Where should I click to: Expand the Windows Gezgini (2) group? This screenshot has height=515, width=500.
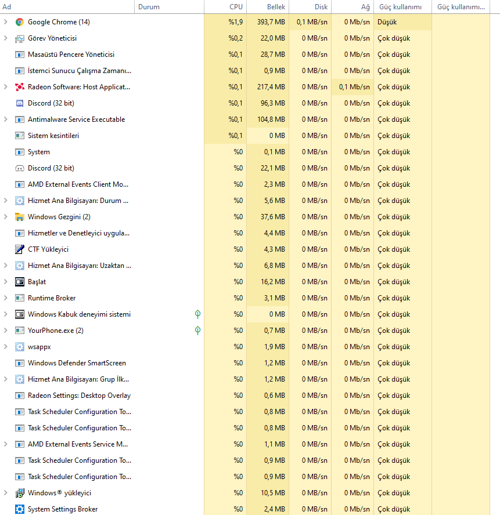point(6,217)
